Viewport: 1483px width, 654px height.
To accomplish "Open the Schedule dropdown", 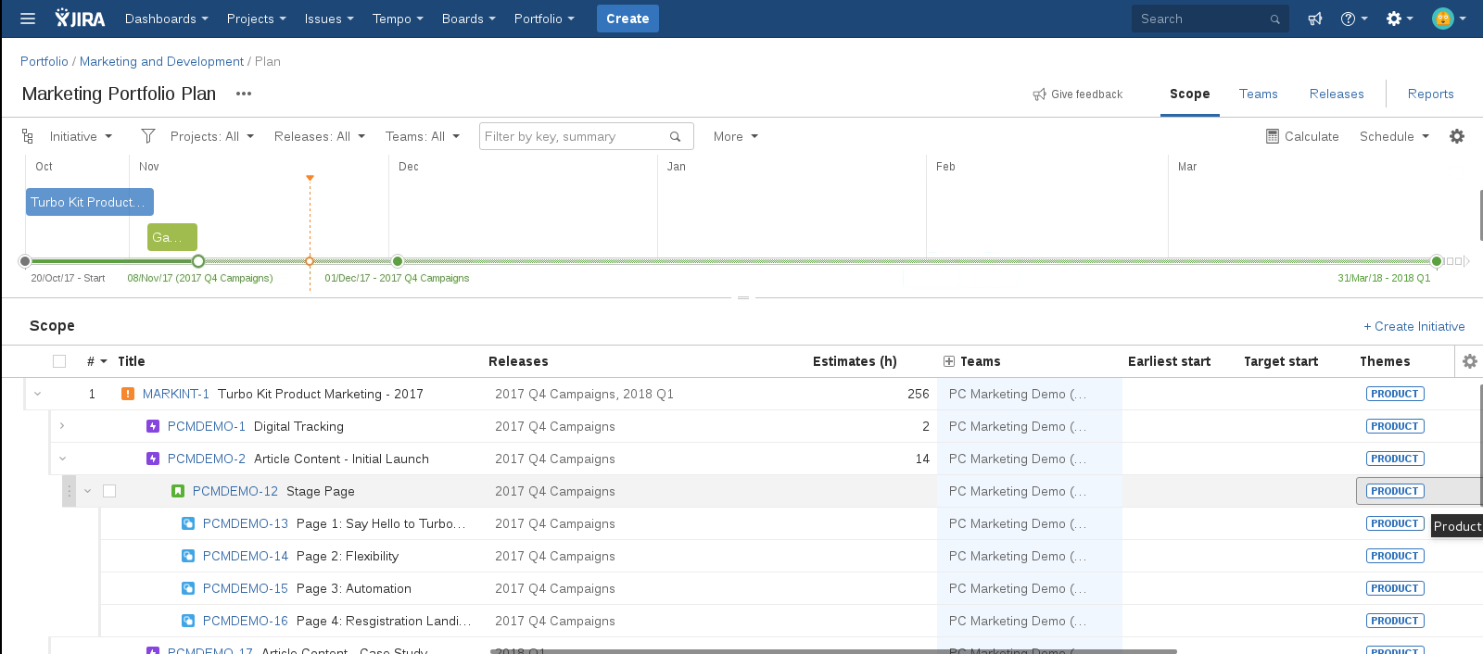I will pyautogui.click(x=1394, y=136).
